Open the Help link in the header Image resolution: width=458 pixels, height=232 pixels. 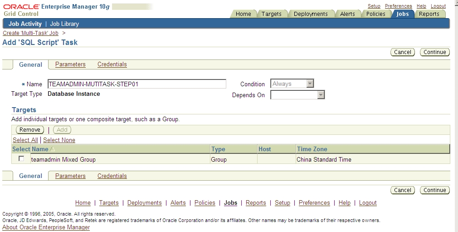pyautogui.click(x=421, y=6)
